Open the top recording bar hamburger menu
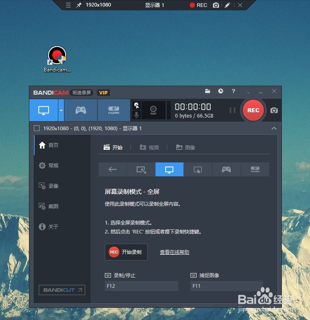This screenshot has width=310, height=320. pyautogui.click(x=69, y=5)
